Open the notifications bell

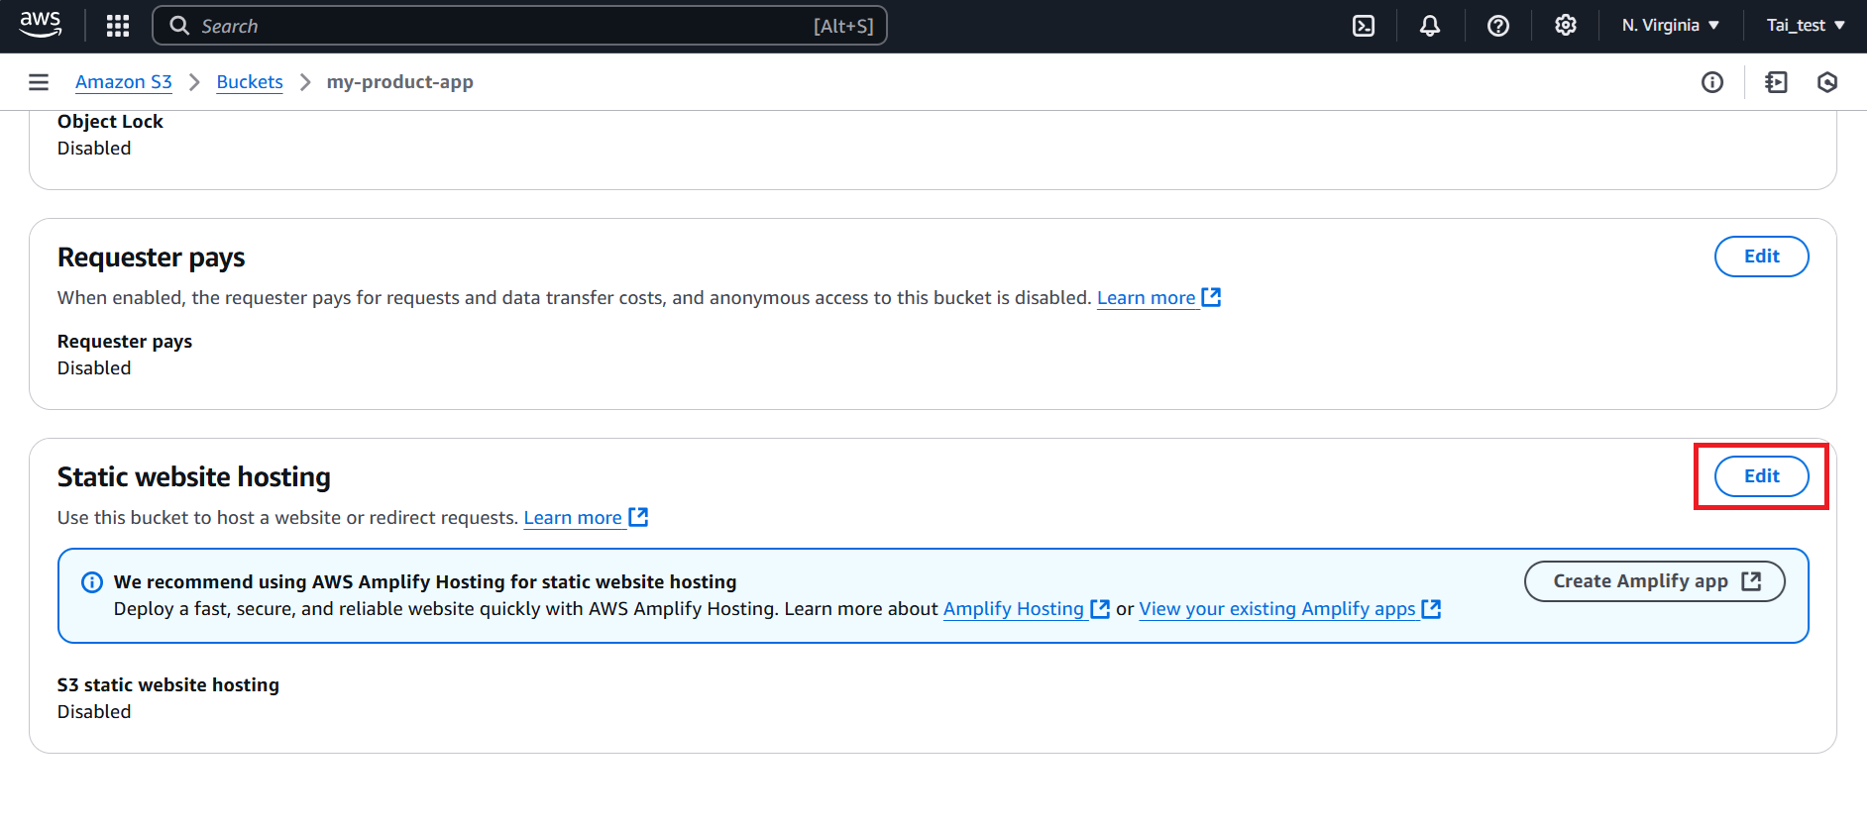coord(1430,26)
